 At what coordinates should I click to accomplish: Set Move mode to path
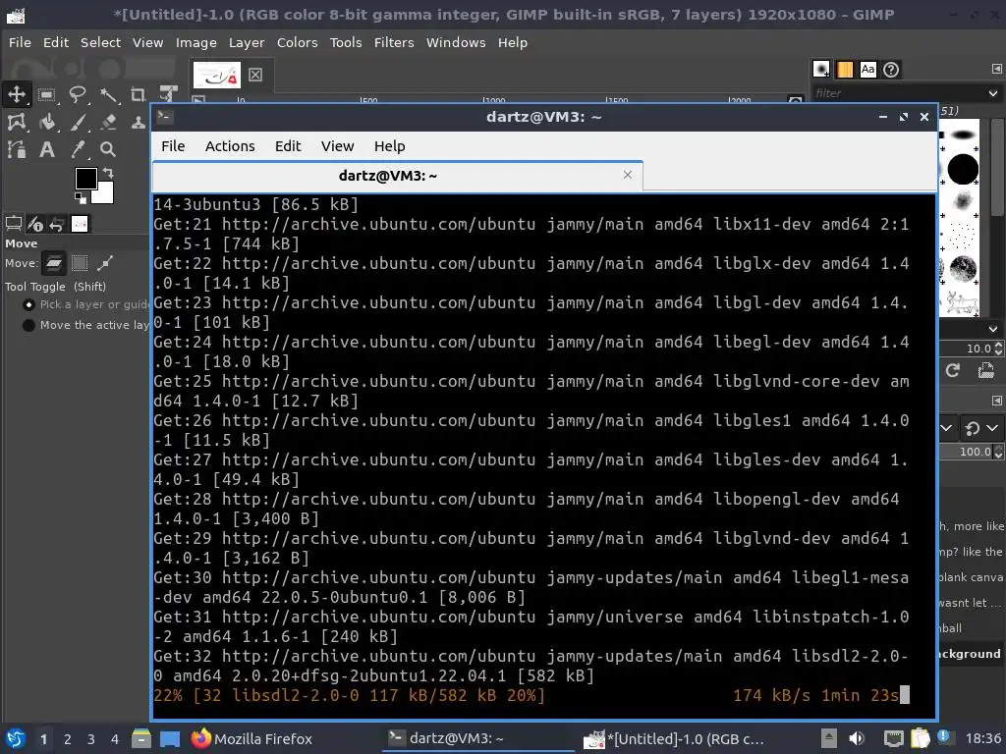(x=105, y=263)
